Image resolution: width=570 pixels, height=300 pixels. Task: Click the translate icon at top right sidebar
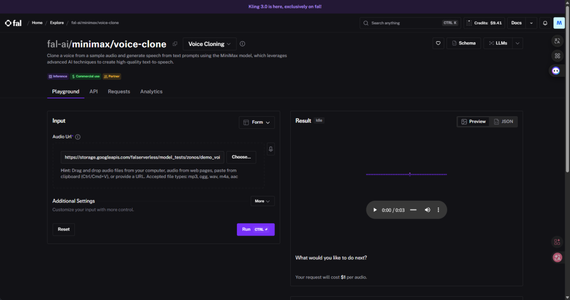[557, 41]
